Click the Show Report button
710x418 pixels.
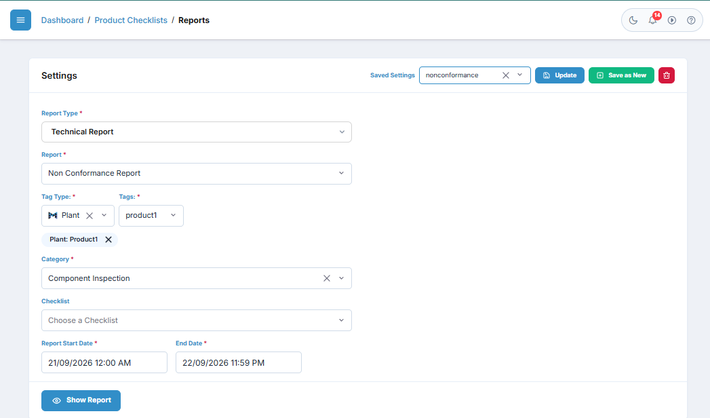(x=81, y=400)
